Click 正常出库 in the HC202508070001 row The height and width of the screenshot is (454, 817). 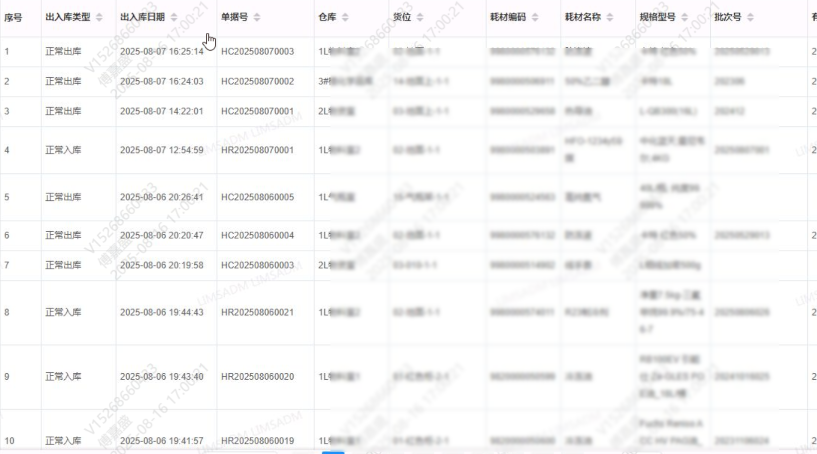coord(63,111)
